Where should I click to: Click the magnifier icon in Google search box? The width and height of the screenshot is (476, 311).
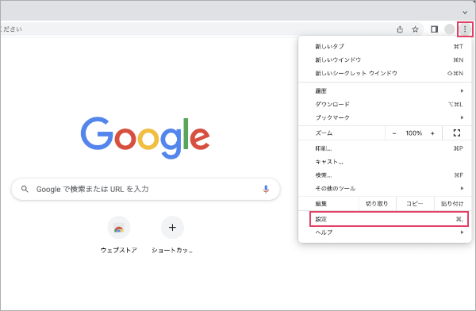click(x=25, y=189)
